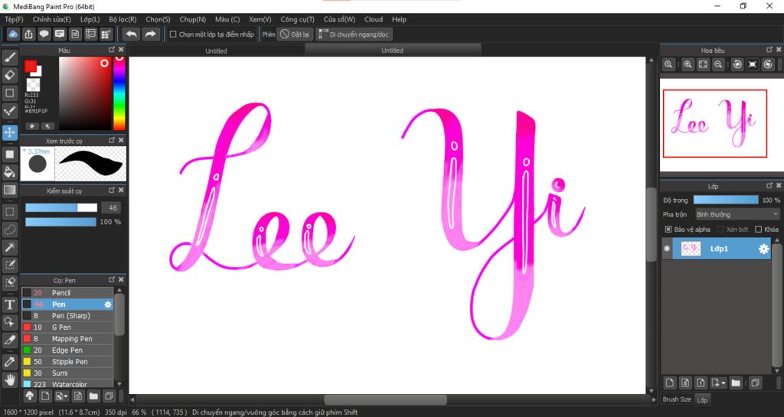Viewport: 784px width, 417px height.
Task: Click the rainbow hue strip
Action: pos(119,93)
